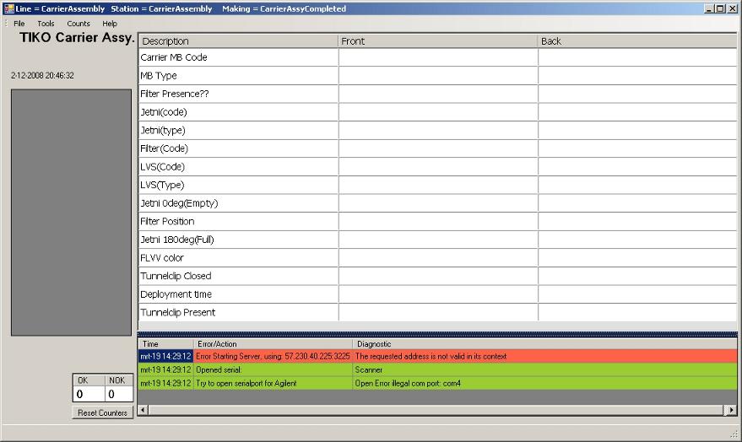Click the Back column header

pyautogui.click(x=637, y=41)
